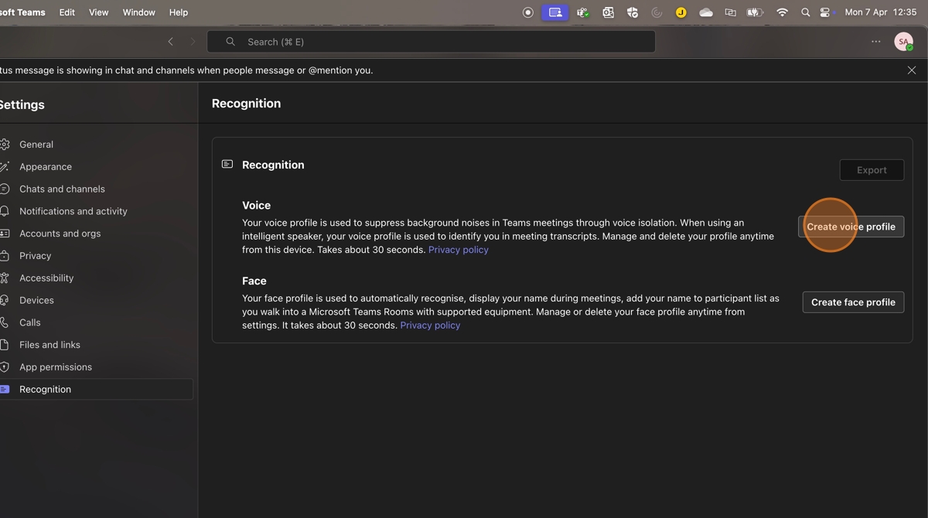Click the grey swirl menu bar icon

(657, 12)
